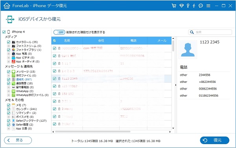
Task: Uncheck the メッセージ (15) checkbox
Action: coord(9,71)
